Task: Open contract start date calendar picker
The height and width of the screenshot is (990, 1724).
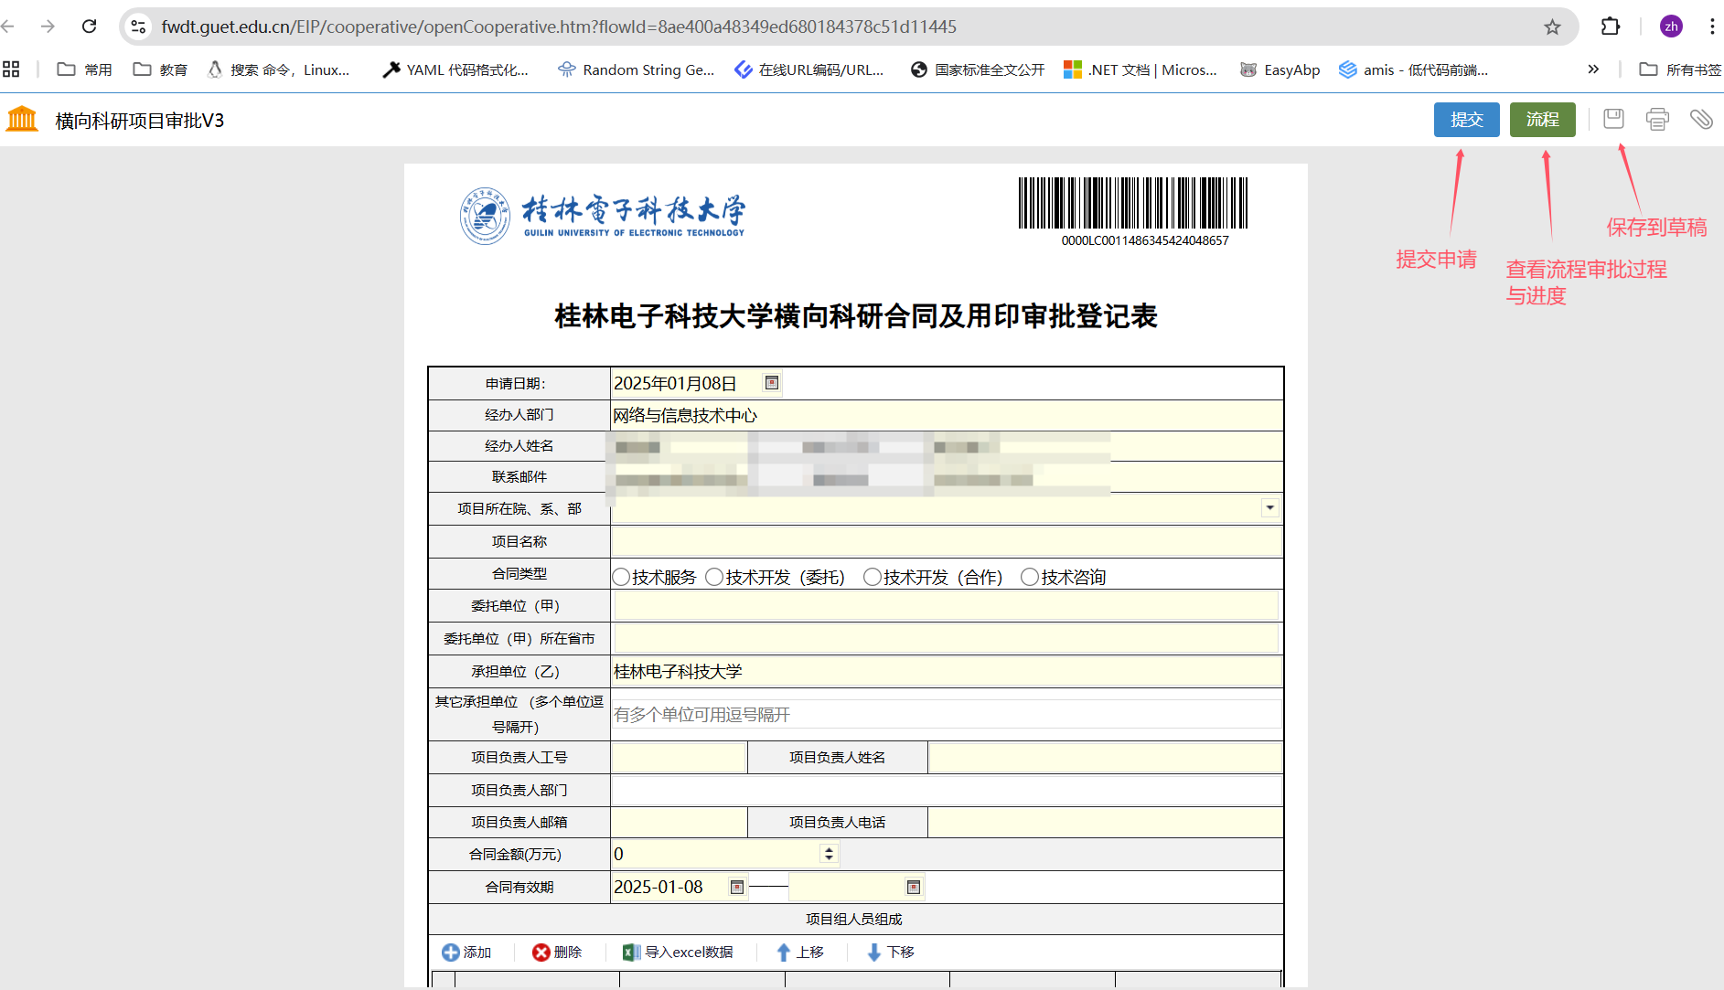Action: click(x=736, y=888)
